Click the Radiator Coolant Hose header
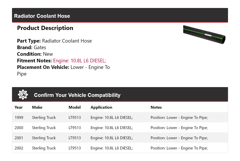The image size is (240, 161). [x=42, y=16]
